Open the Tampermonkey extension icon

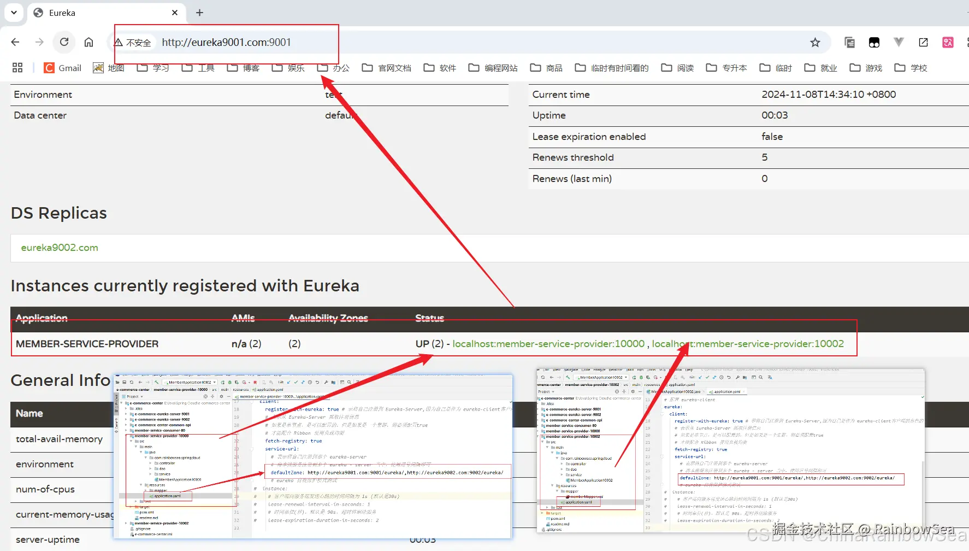(x=874, y=42)
